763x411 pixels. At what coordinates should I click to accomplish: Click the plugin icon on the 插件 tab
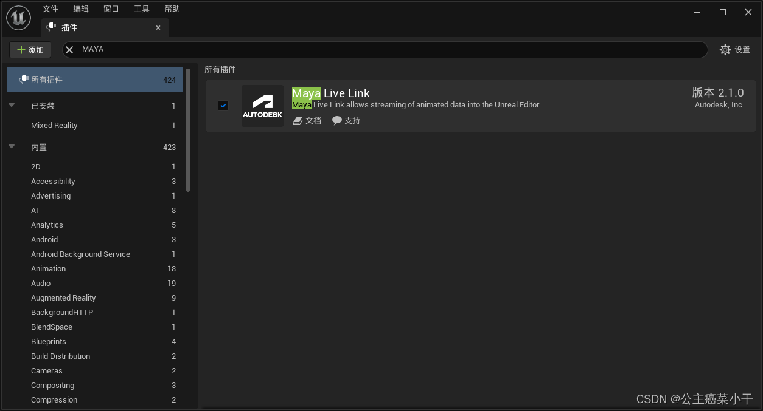tap(52, 27)
